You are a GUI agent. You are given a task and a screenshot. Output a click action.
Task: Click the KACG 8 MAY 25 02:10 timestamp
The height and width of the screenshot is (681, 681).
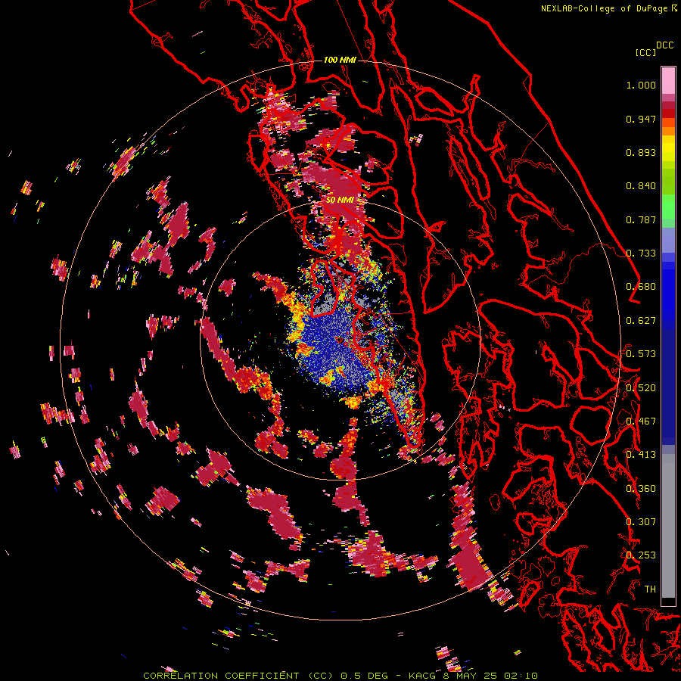pos(473,676)
